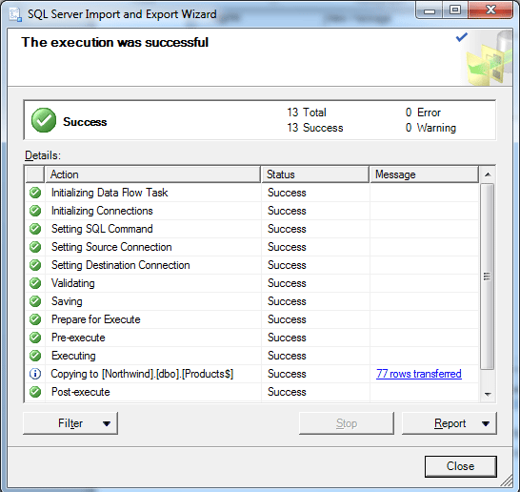Select the 'Saving' row text
Viewport: 520px width, 492px height.
pyautogui.click(x=67, y=301)
